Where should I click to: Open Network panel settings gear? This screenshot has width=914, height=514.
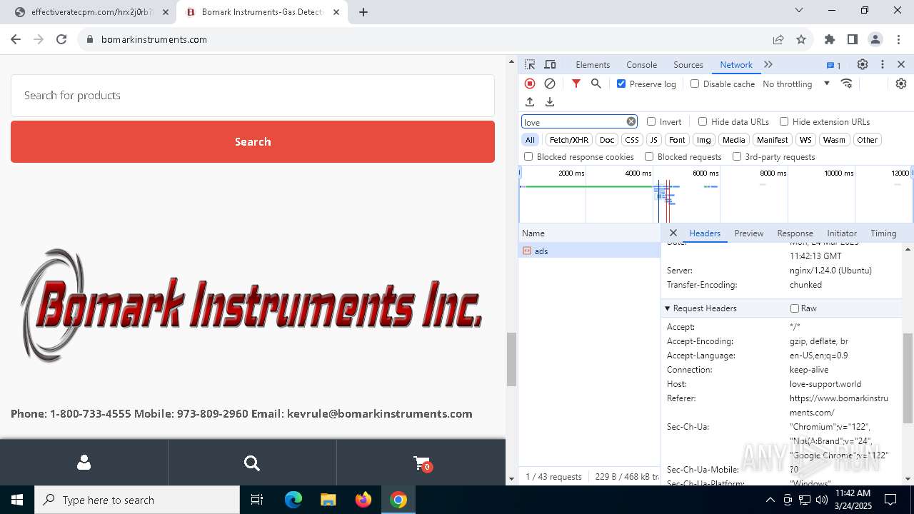(x=901, y=84)
